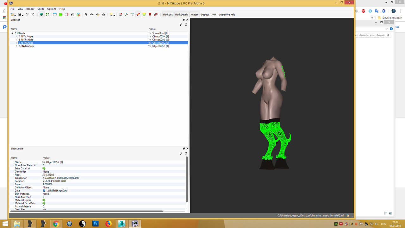Click the eye view icon in toolbar
Screen dimensions: 405x228
click(x=92, y=14)
